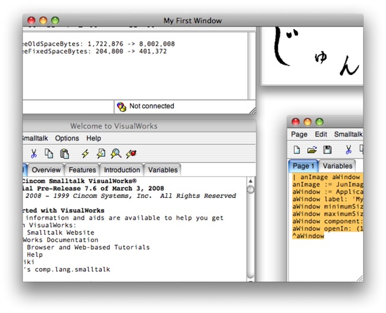
Task: Click Copy icon in Welcome to VisualWorks toolbar
Action: click(x=48, y=154)
